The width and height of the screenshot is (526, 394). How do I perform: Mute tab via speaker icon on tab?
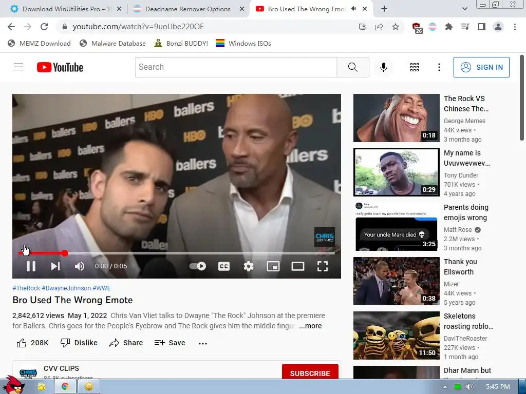tap(353, 9)
